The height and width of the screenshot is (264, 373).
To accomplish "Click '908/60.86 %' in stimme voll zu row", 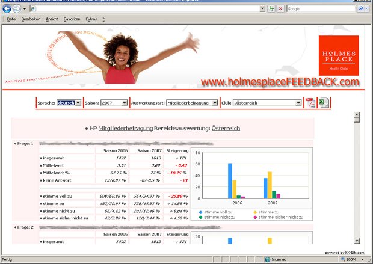I will (113, 196).
